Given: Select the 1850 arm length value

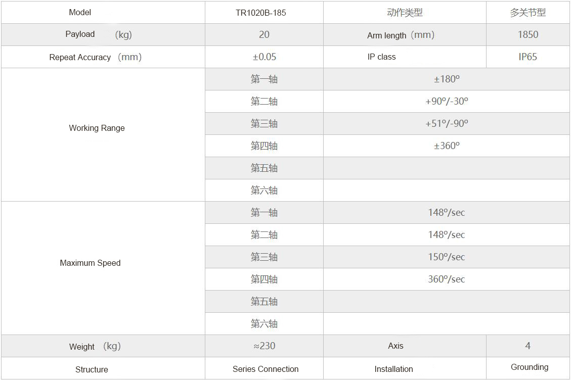Looking at the screenshot, I should coord(528,34).
